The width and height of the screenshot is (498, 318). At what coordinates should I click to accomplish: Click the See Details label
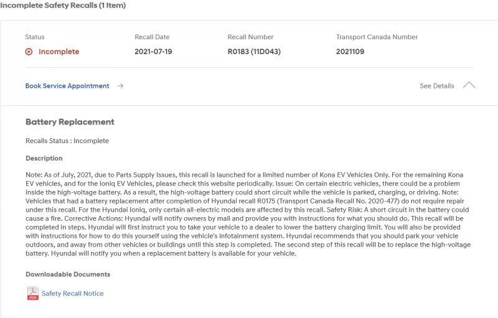(x=436, y=86)
